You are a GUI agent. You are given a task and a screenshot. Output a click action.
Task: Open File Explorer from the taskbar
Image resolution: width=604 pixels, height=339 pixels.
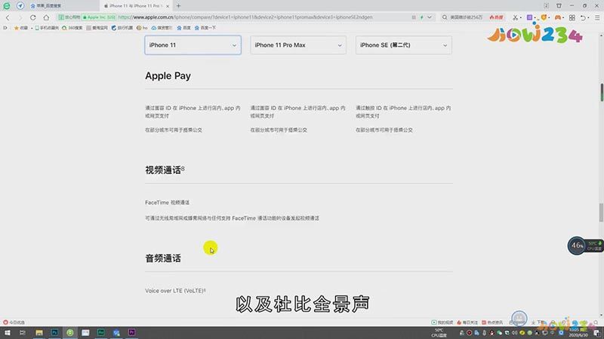(x=39, y=333)
